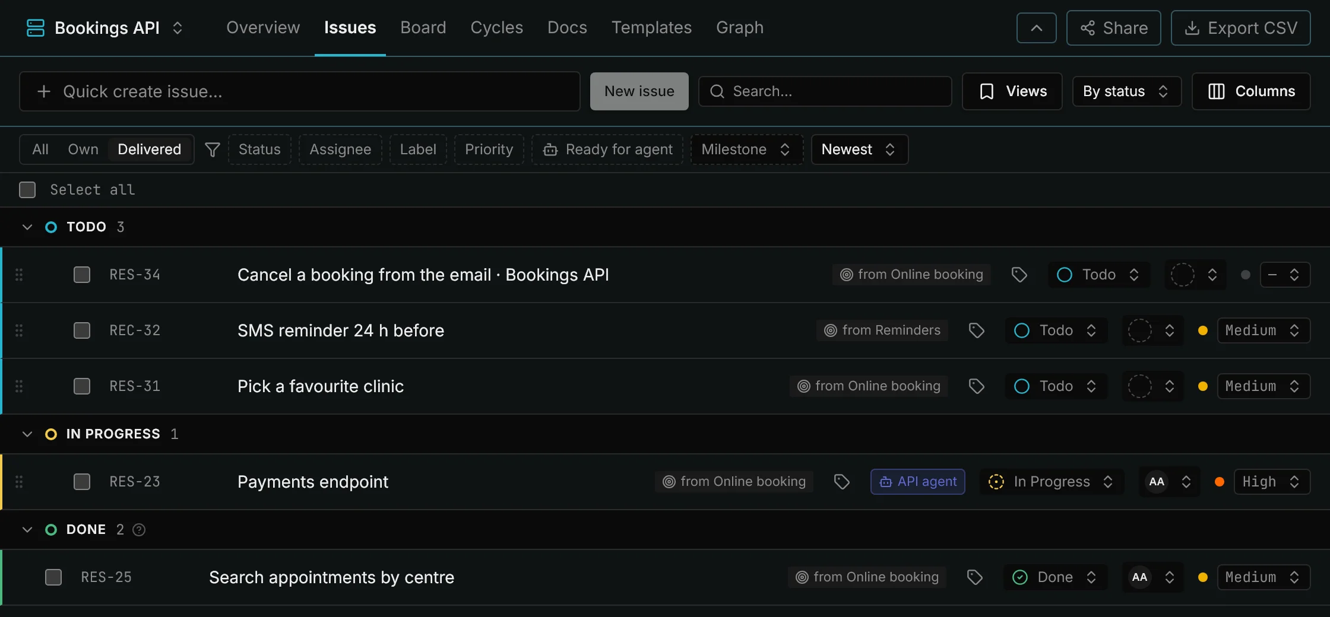Switch to the Board tab
This screenshot has height=617, width=1330.
click(x=423, y=28)
